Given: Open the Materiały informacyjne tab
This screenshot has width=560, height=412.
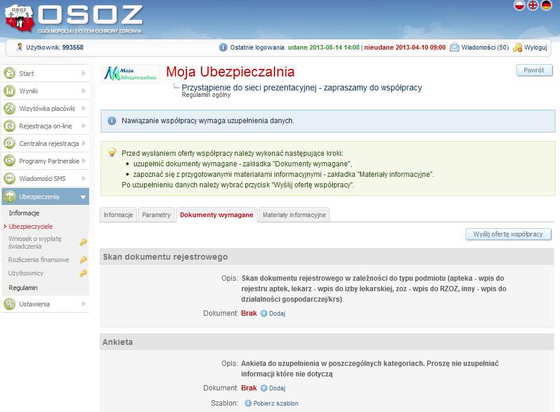Looking at the screenshot, I should tap(294, 215).
